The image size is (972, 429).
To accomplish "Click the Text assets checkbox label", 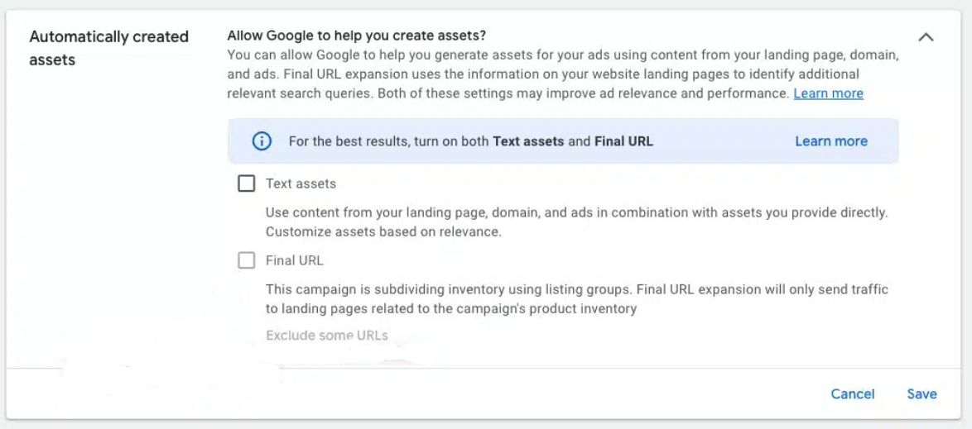I will pyautogui.click(x=301, y=184).
